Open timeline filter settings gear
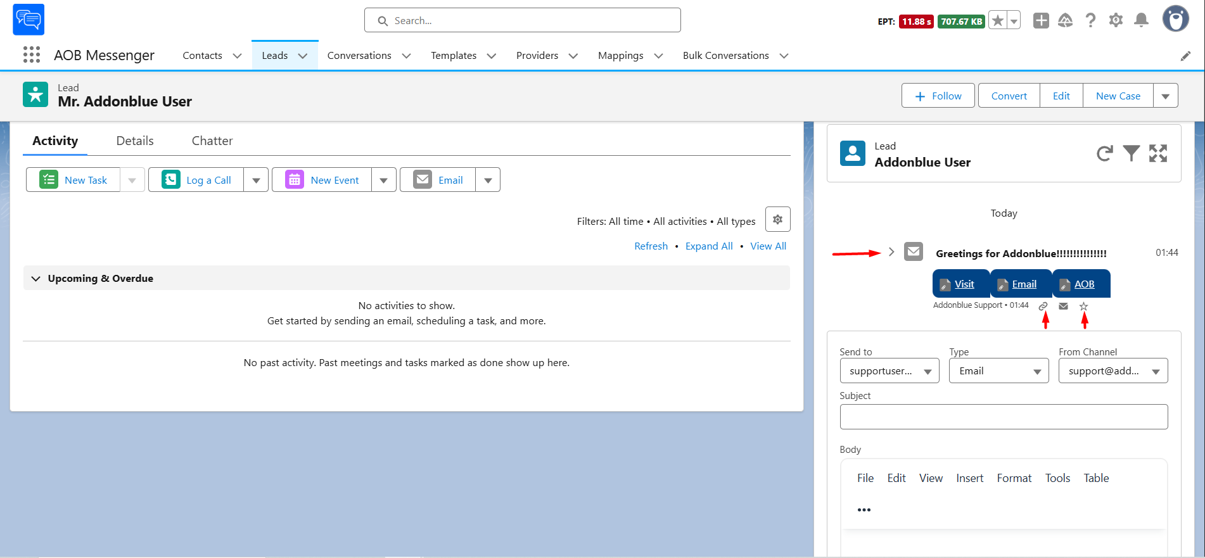 point(777,219)
